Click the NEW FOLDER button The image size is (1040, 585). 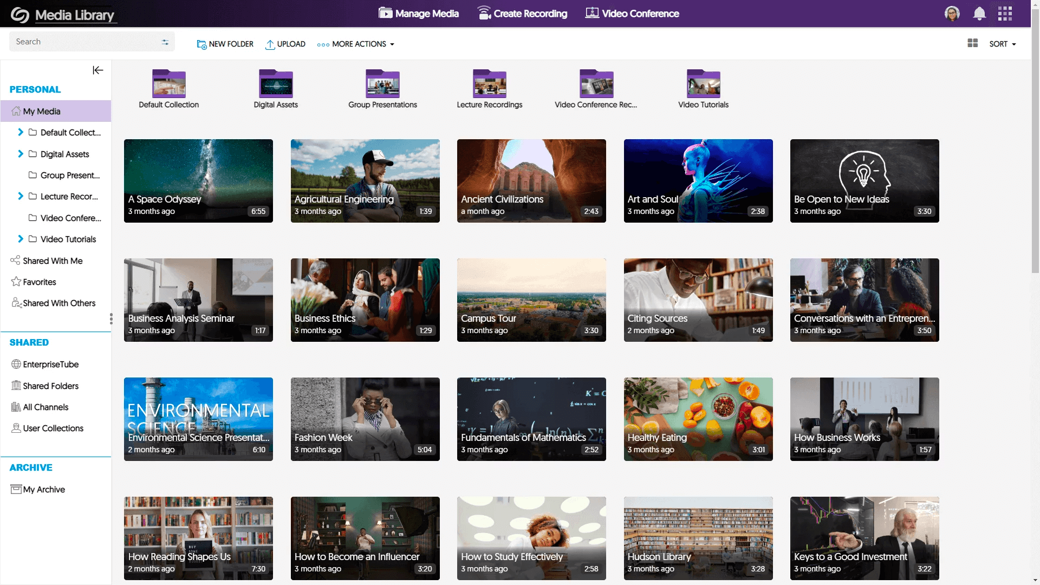click(x=225, y=44)
